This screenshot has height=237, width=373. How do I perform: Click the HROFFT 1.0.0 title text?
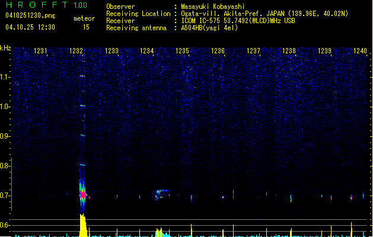[47, 5]
